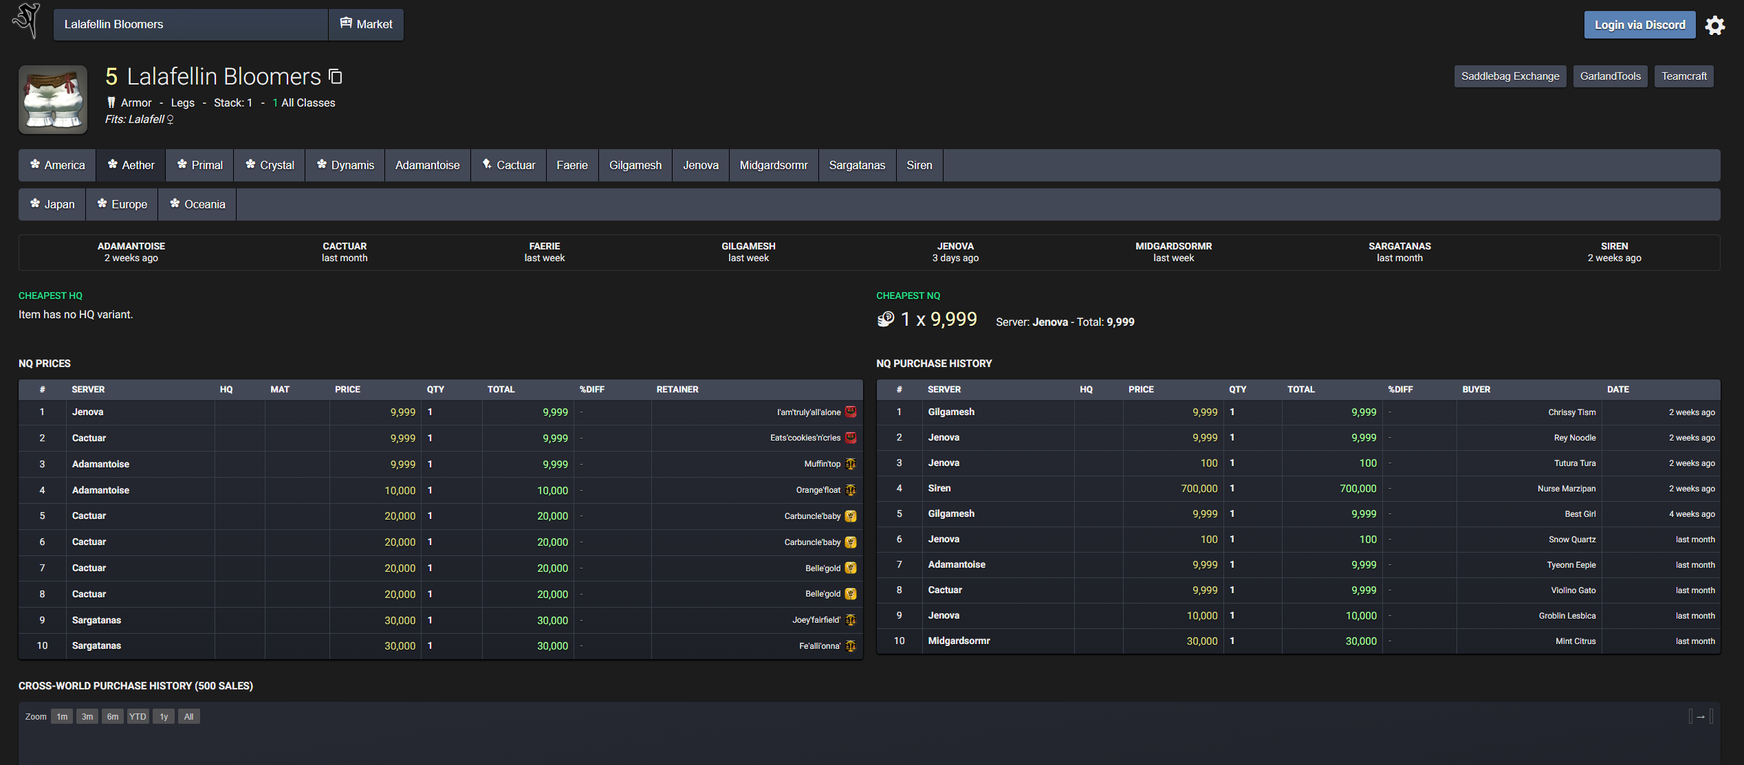This screenshot has height=765, width=1744.
Task: Open the Siren server tab
Action: (919, 165)
